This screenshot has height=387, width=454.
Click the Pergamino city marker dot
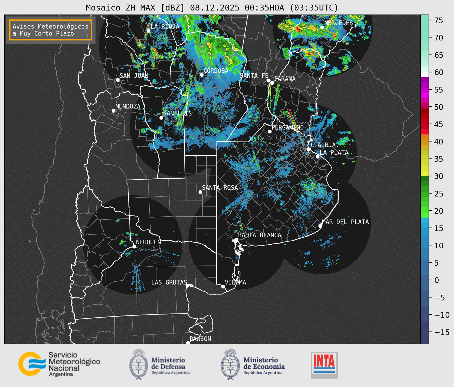270,132
